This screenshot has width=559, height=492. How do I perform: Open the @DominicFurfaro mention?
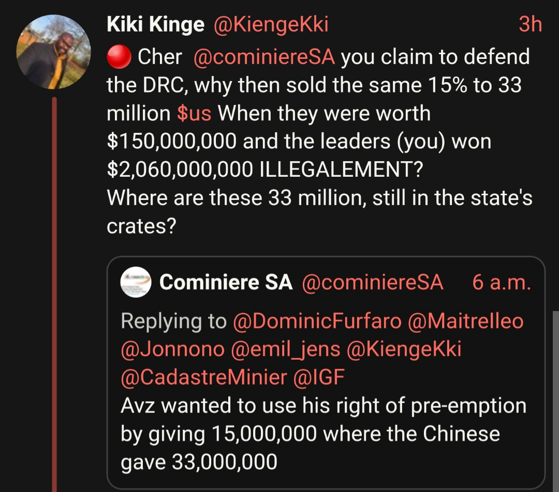(x=317, y=321)
